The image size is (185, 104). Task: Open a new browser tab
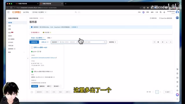[x=66, y=4]
